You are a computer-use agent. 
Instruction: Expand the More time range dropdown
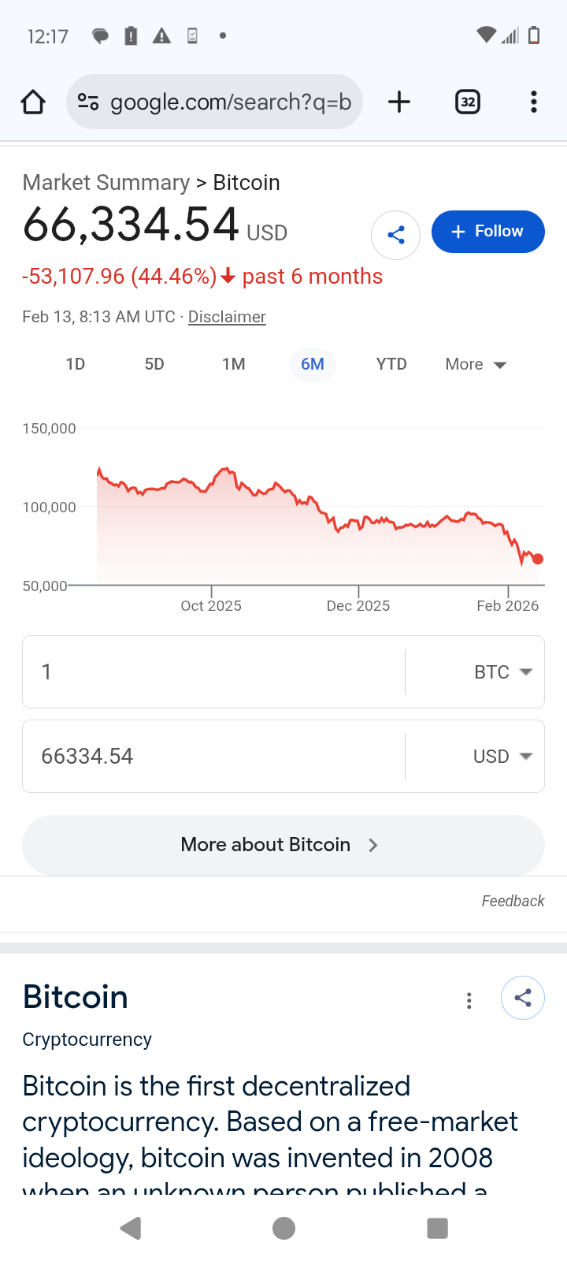coord(476,364)
